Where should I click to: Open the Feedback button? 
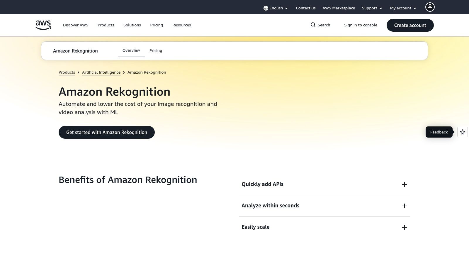coord(439,132)
